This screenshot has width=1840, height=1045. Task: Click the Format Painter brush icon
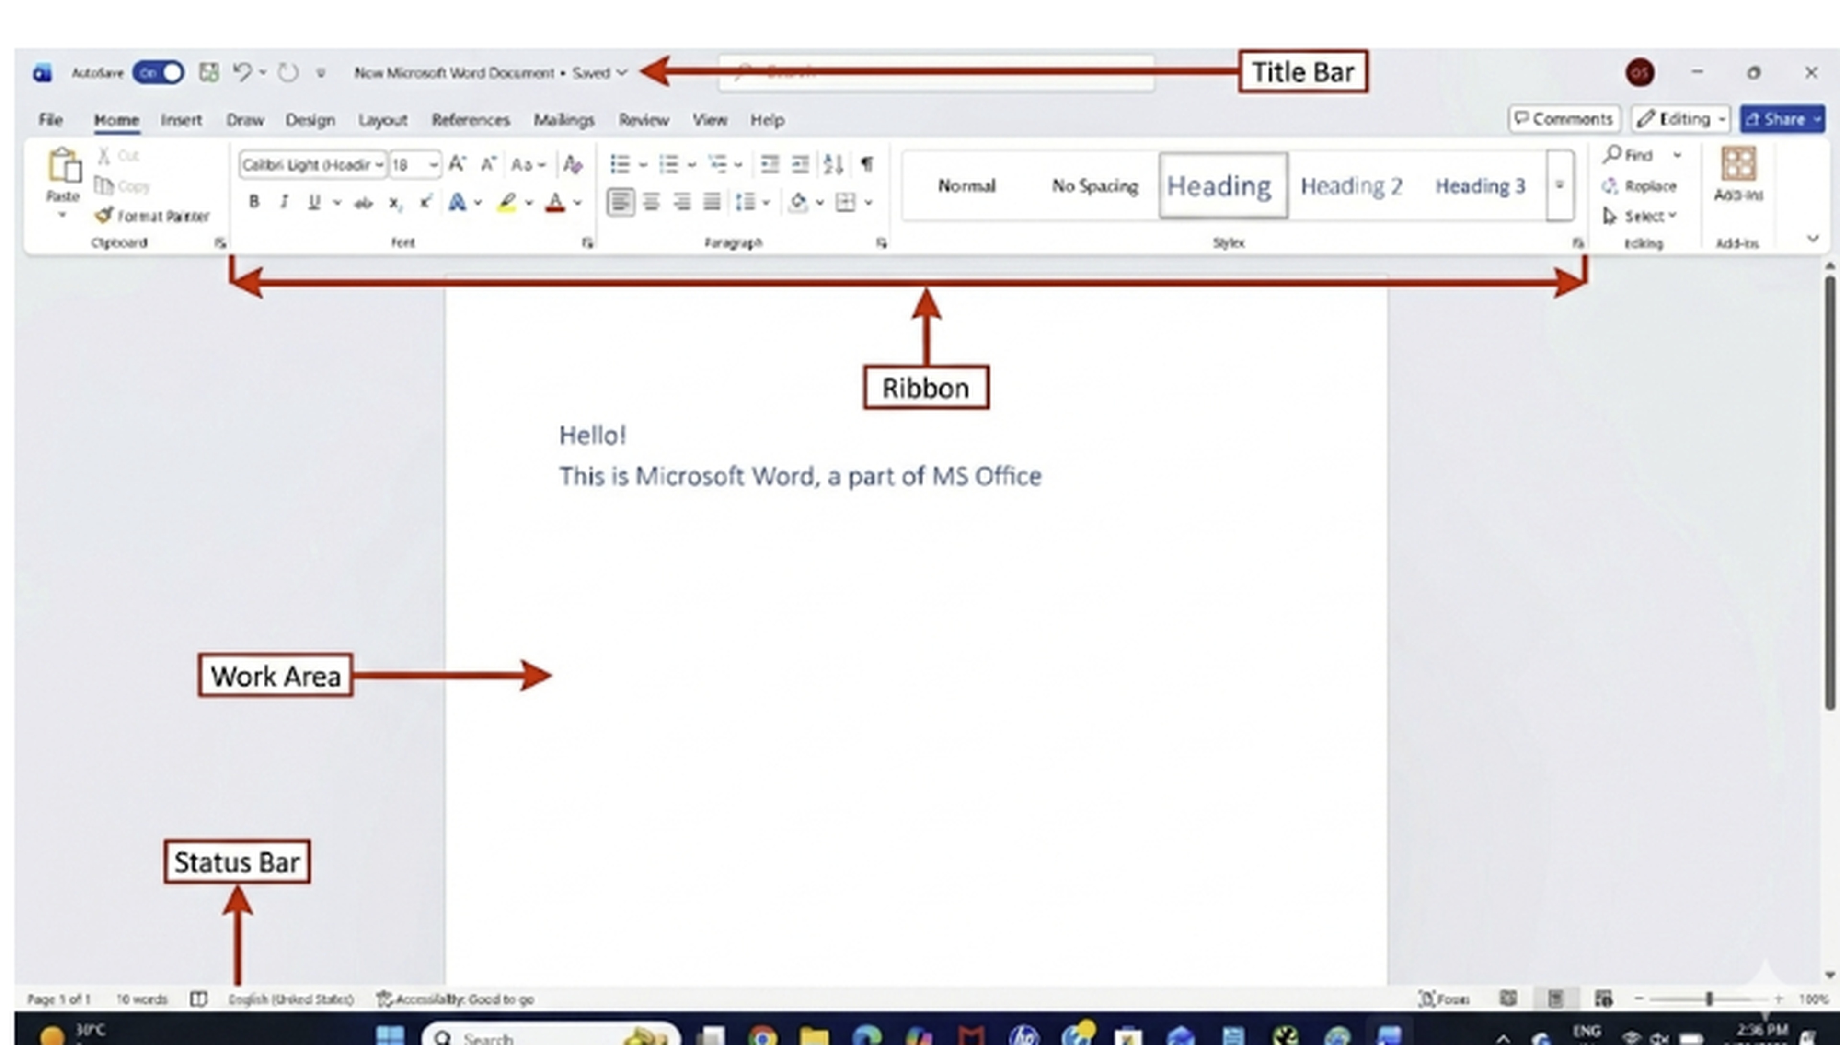pyautogui.click(x=105, y=215)
